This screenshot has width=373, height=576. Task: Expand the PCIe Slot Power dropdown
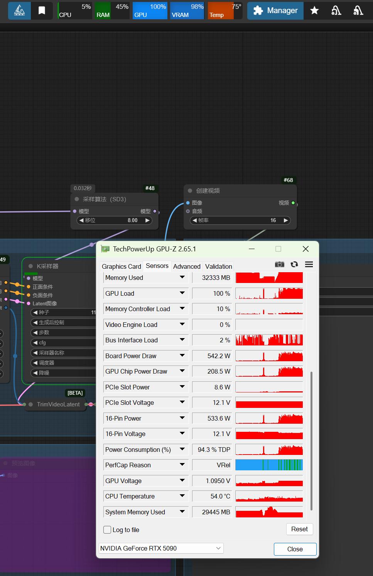(x=182, y=387)
